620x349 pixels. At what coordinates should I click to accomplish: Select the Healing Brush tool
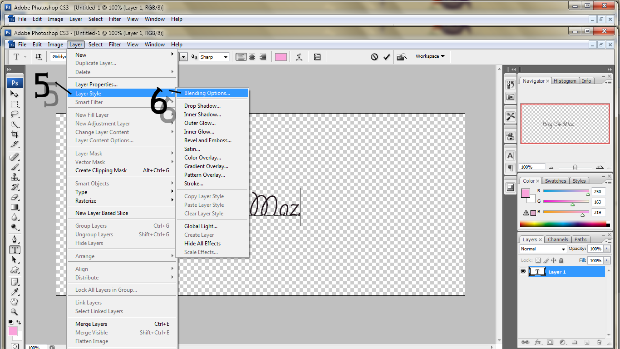click(x=15, y=157)
